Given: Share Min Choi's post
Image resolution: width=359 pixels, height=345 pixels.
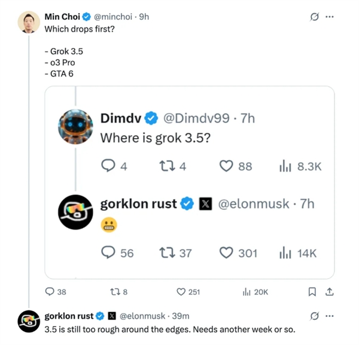Looking at the screenshot, I should pos(329,292).
